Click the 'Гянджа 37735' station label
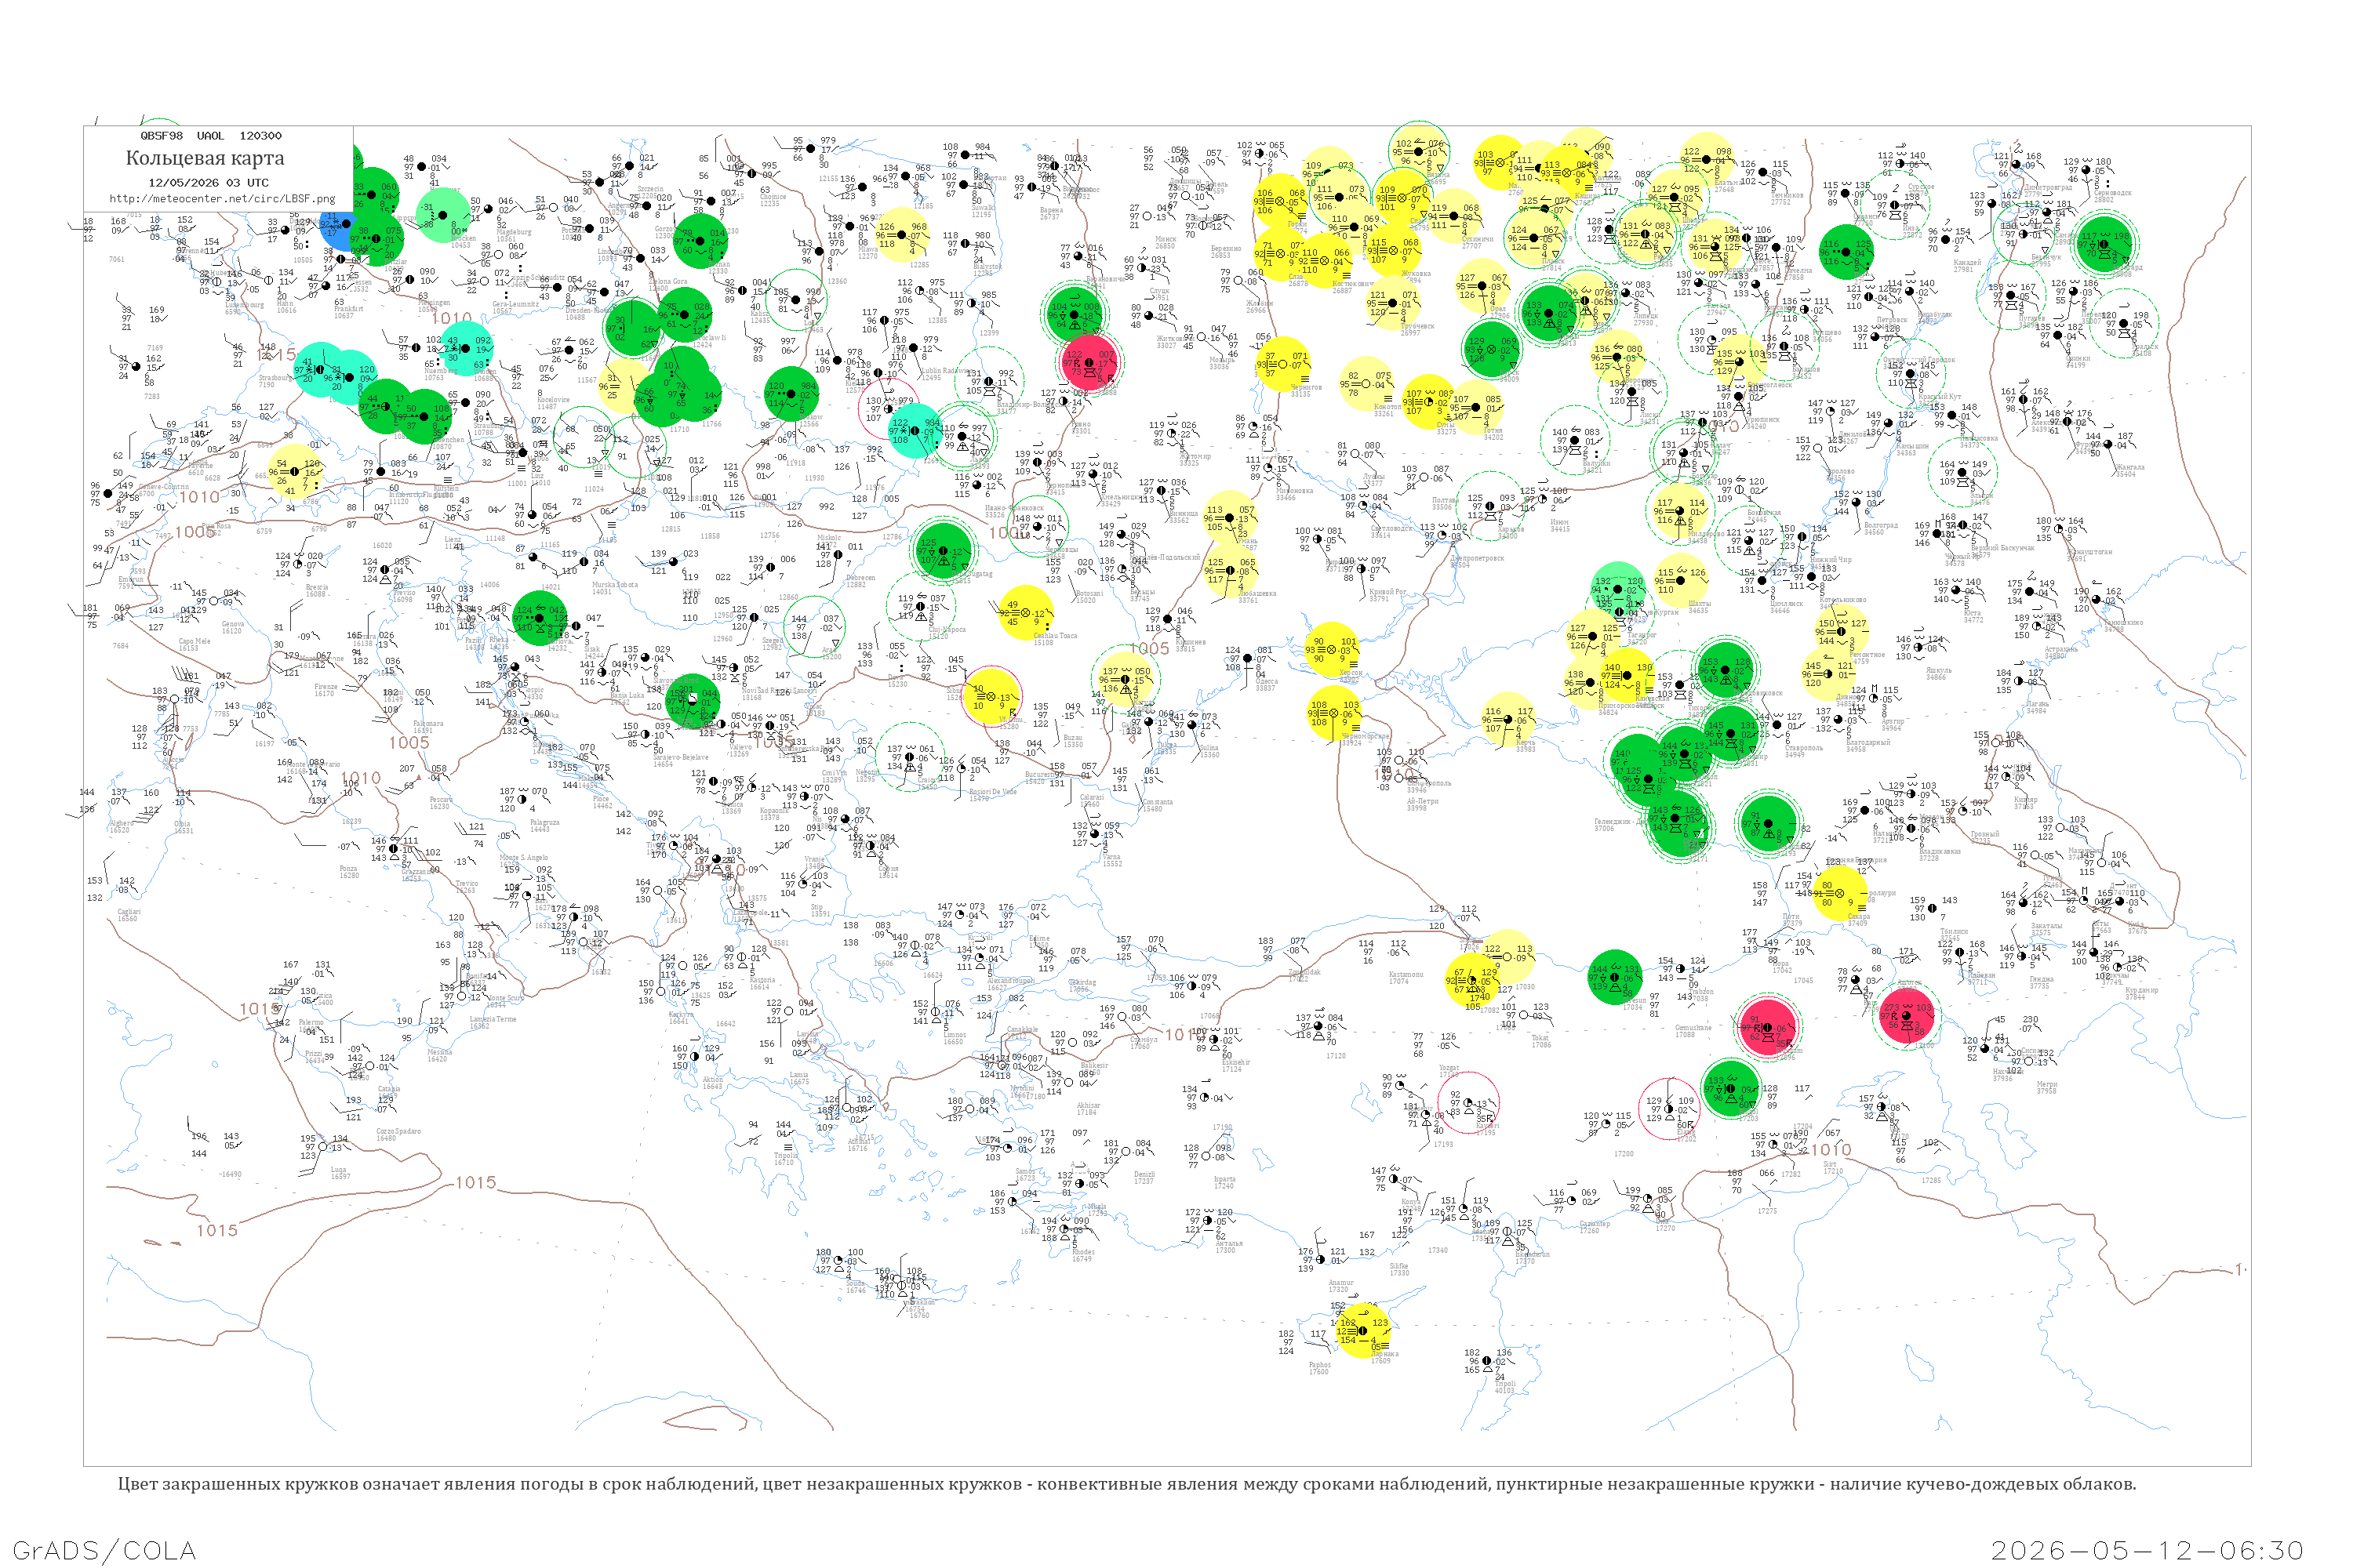Image resolution: width=2353 pixels, height=1568 pixels. [x=2040, y=983]
